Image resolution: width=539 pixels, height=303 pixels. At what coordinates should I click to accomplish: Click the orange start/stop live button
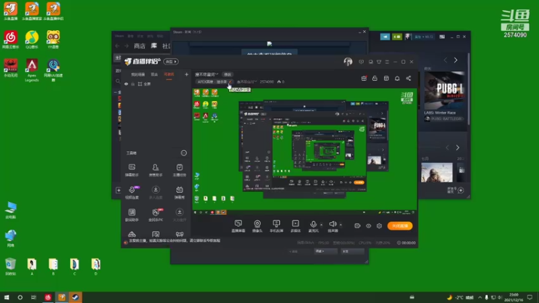point(400,226)
